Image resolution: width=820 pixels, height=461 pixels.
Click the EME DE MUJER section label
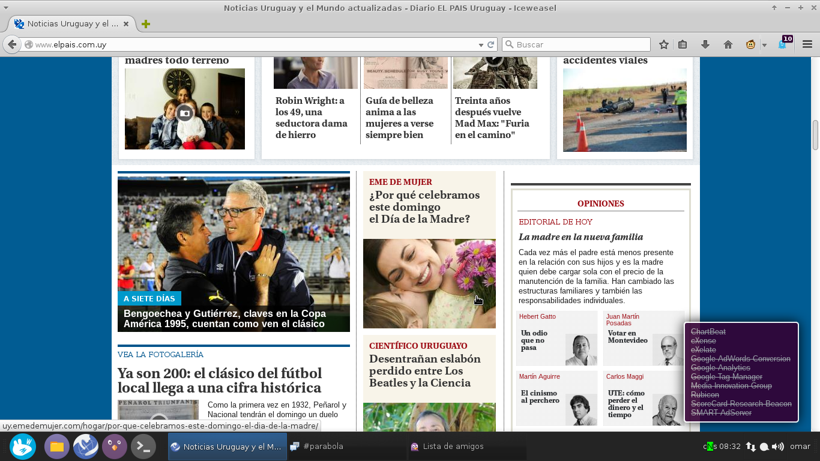coord(400,182)
